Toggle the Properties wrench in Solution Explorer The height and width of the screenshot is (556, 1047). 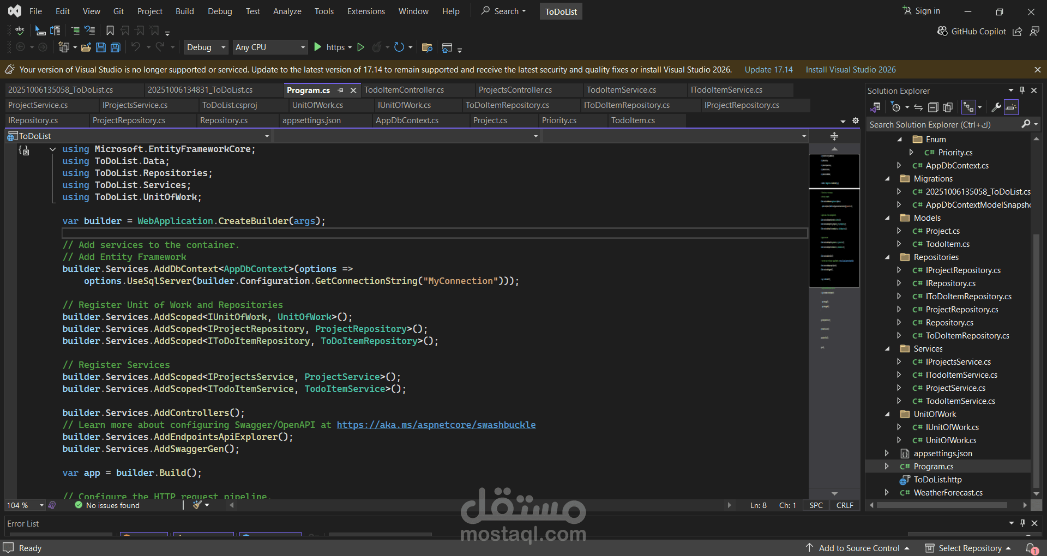pyautogui.click(x=996, y=107)
